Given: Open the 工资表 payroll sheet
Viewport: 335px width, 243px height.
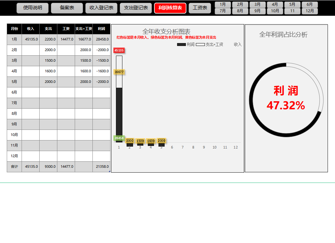Looking at the screenshot, I should point(200,8).
